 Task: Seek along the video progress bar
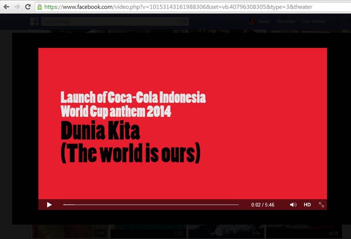coord(151,205)
